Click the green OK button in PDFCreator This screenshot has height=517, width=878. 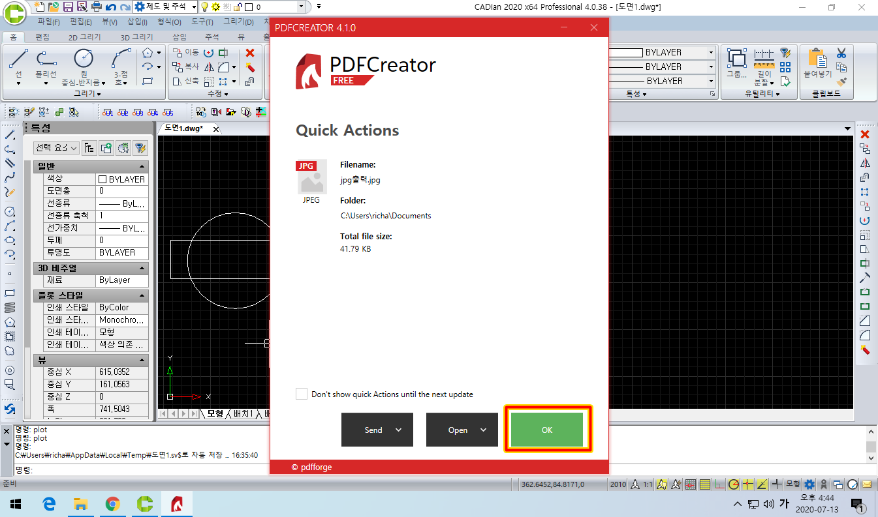(x=547, y=430)
